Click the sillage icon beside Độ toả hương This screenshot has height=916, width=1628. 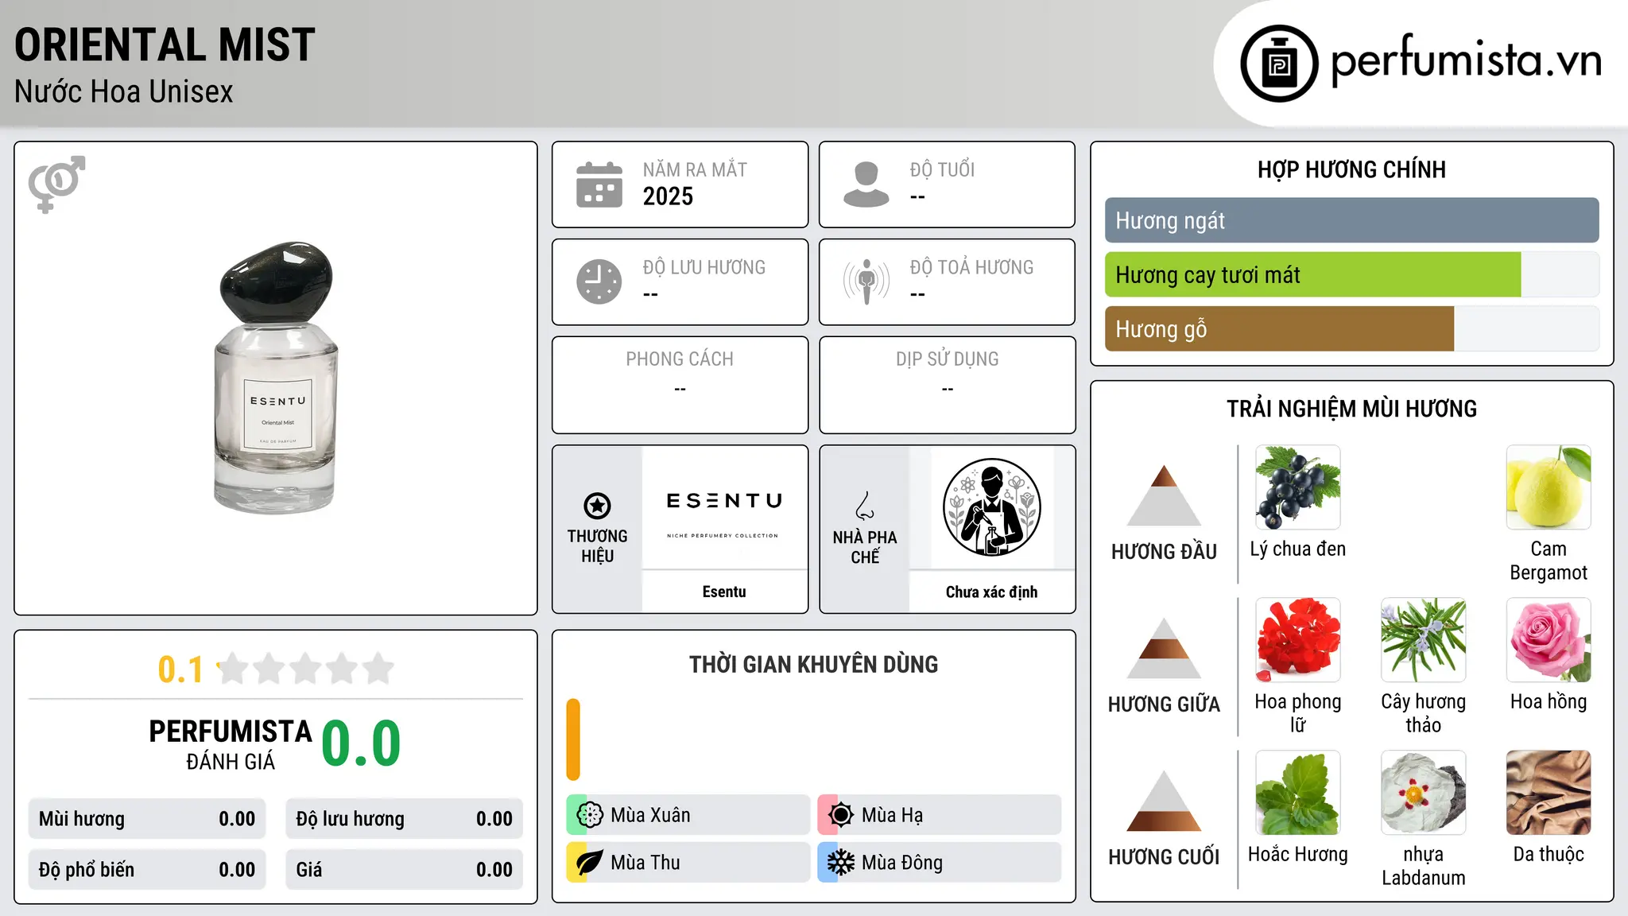[x=866, y=281]
